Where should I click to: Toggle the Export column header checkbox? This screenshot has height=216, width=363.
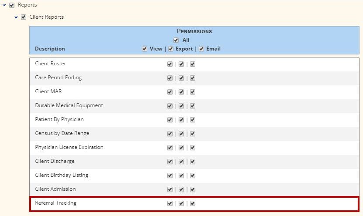(171, 49)
